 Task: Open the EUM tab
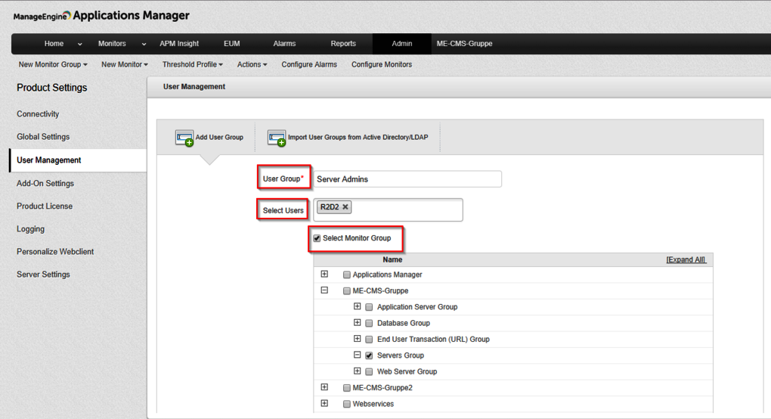coord(231,44)
